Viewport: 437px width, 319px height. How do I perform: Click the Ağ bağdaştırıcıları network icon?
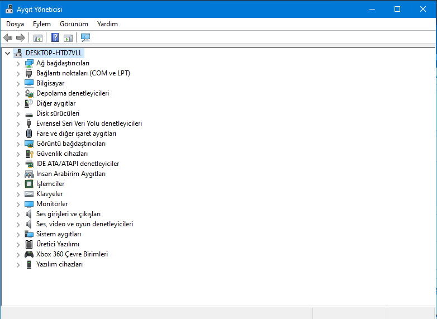pos(29,63)
